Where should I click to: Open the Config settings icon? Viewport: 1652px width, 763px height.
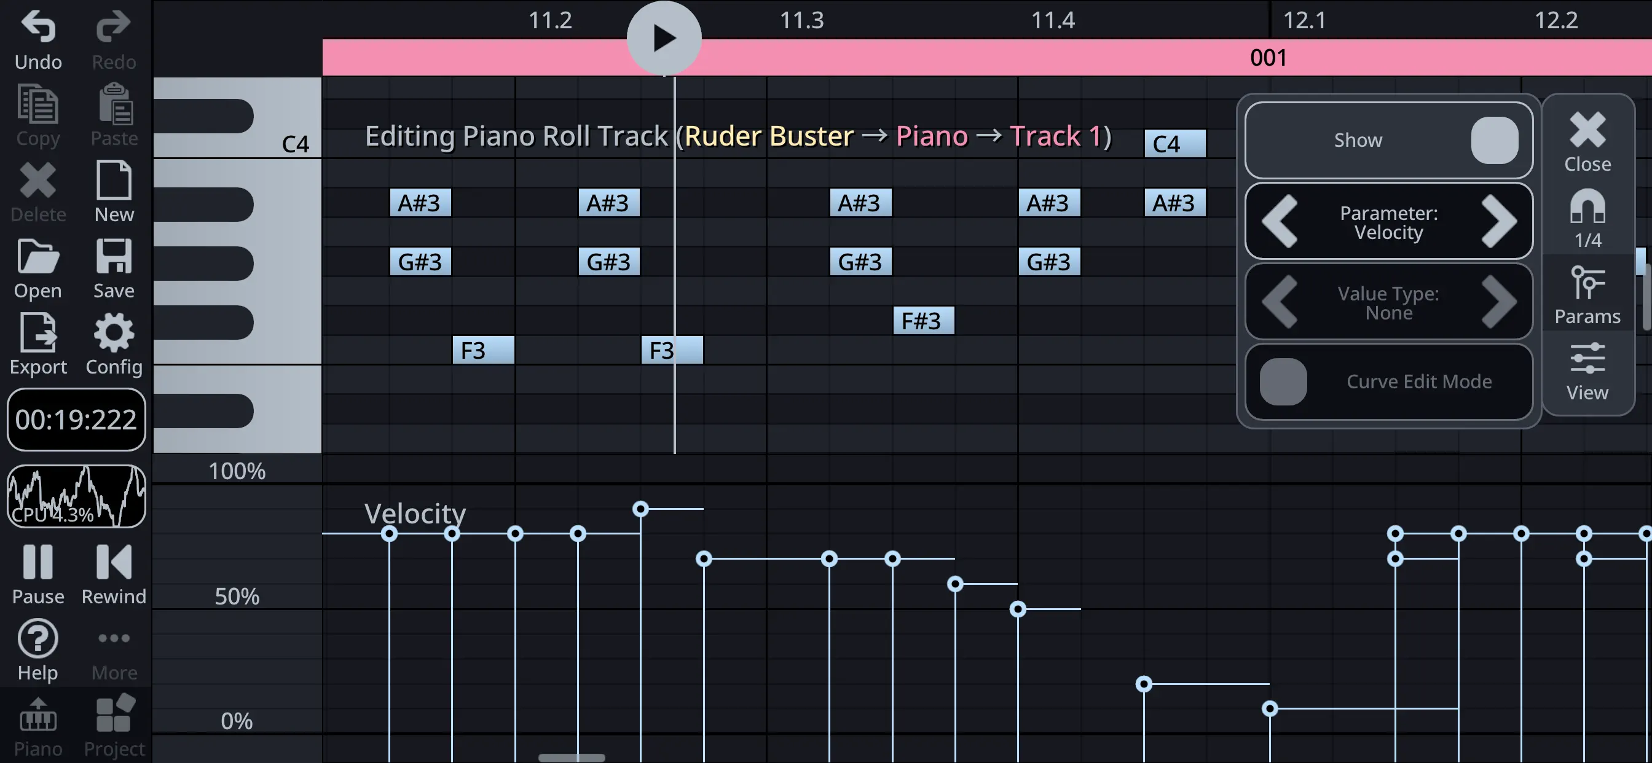(x=114, y=332)
